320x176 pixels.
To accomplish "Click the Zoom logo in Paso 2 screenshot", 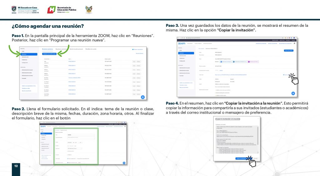I will (43, 126).
